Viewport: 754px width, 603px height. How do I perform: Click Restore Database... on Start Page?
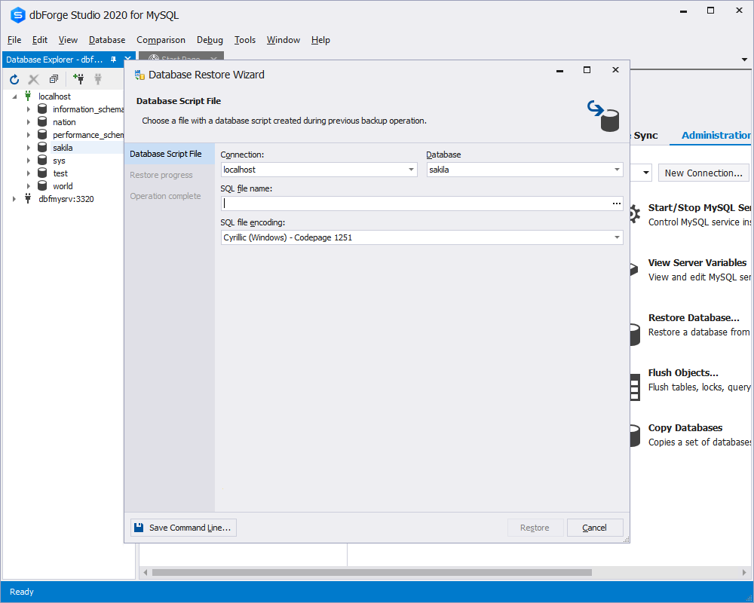[x=694, y=317]
